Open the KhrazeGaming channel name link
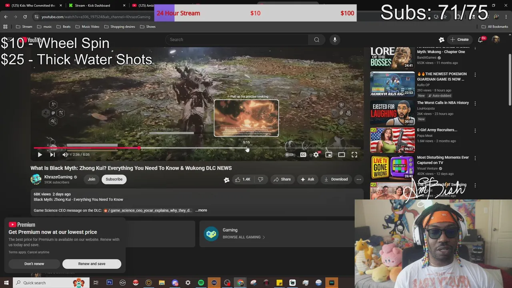Viewport: 512px width, 288px height. tap(58, 177)
